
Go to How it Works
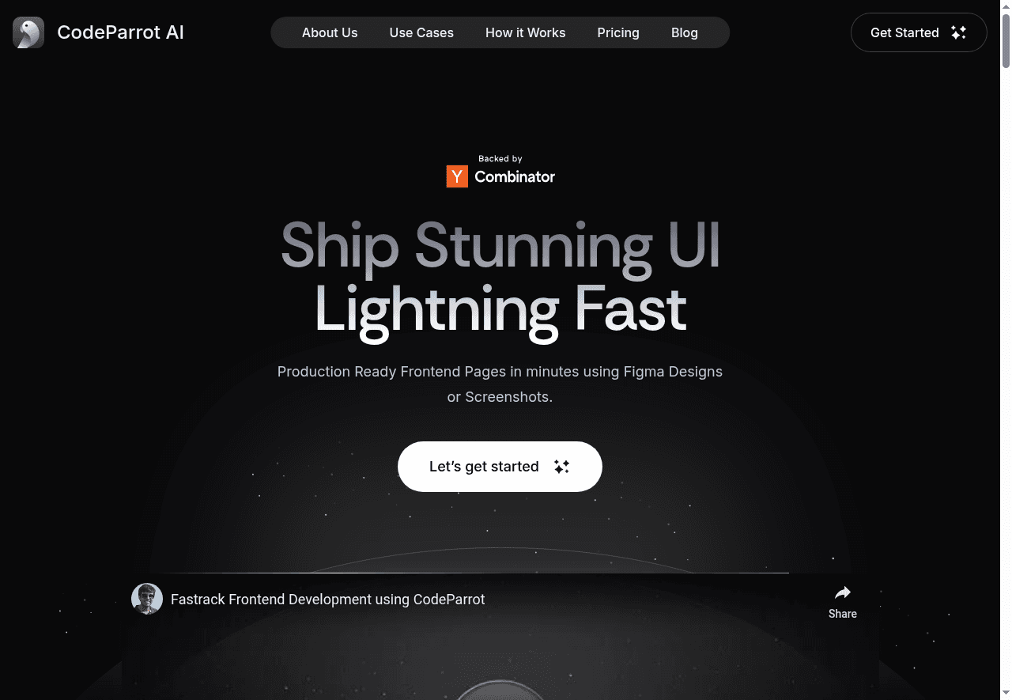(x=526, y=32)
